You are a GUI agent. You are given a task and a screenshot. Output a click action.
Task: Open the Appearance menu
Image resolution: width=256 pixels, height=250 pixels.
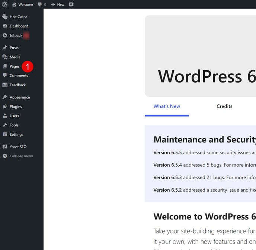click(x=20, y=97)
